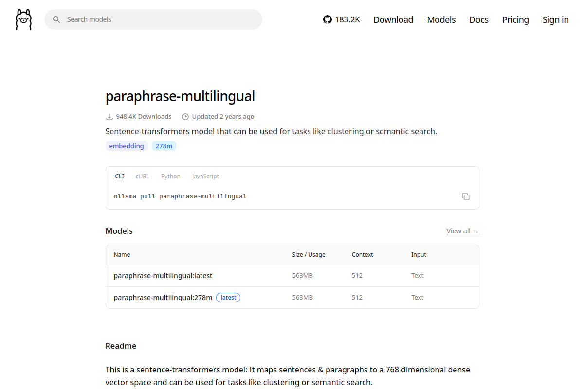
Task: Open the Docs page
Action: pyautogui.click(x=479, y=19)
